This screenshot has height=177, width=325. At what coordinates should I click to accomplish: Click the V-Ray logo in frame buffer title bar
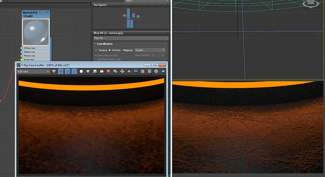pyautogui.click(x=18, y=65)
